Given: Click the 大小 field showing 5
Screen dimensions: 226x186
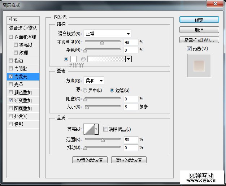Looking at the screenshot, I should [131, 107].
